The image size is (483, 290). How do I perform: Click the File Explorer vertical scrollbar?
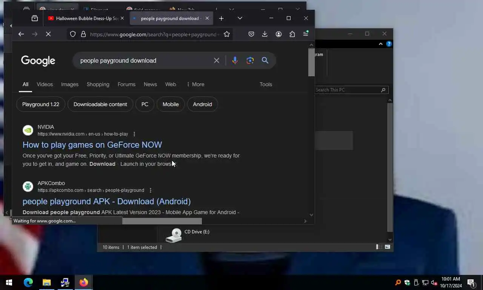click(390, 168)
